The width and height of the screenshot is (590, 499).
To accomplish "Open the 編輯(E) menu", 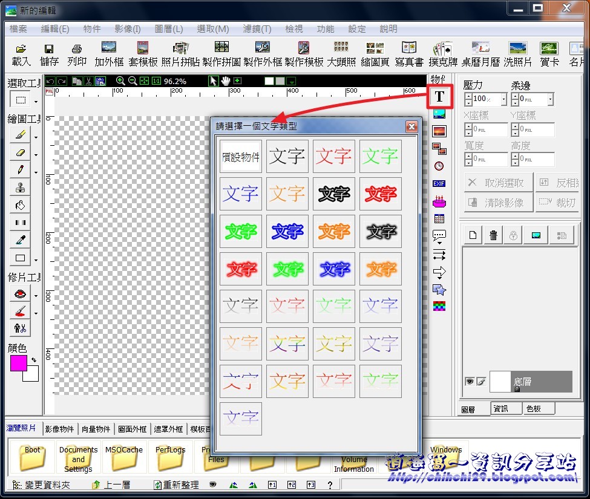I will 55,29.
